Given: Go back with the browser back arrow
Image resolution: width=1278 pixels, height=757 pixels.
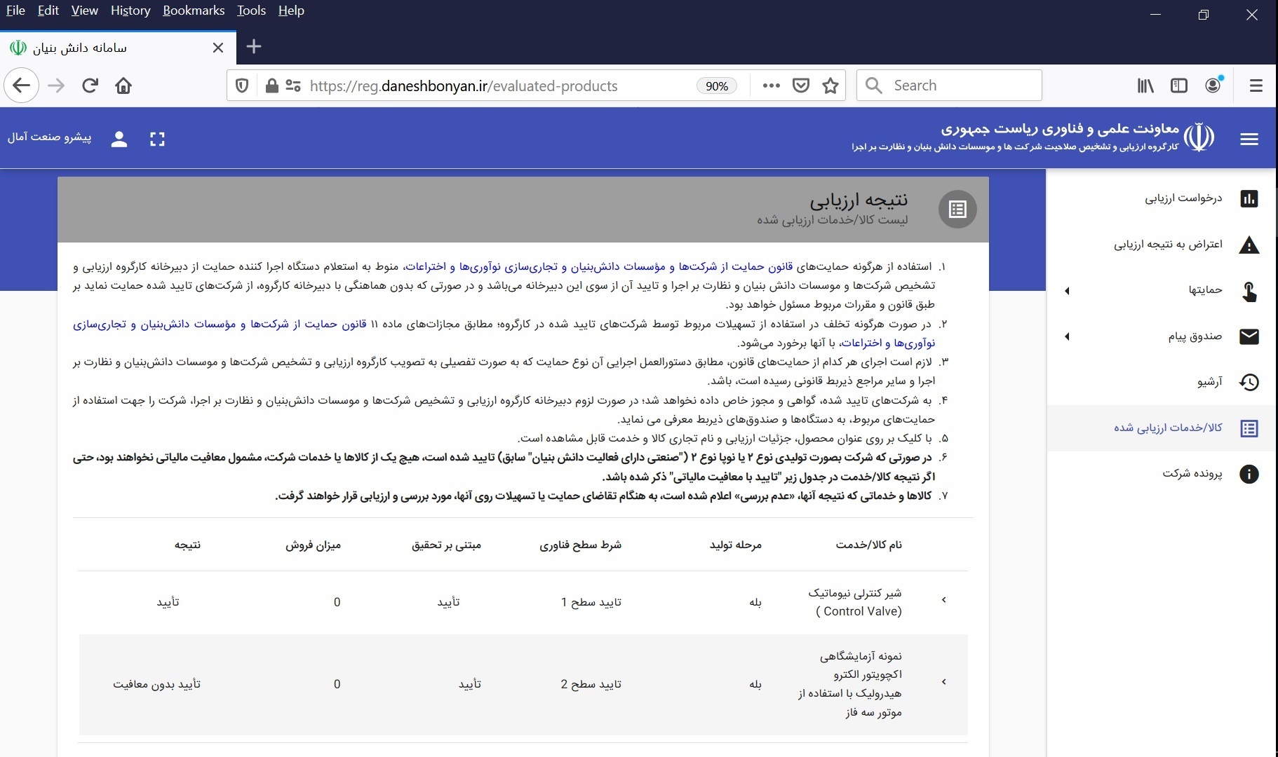Looking at the screenshot, I should point(22,86).
